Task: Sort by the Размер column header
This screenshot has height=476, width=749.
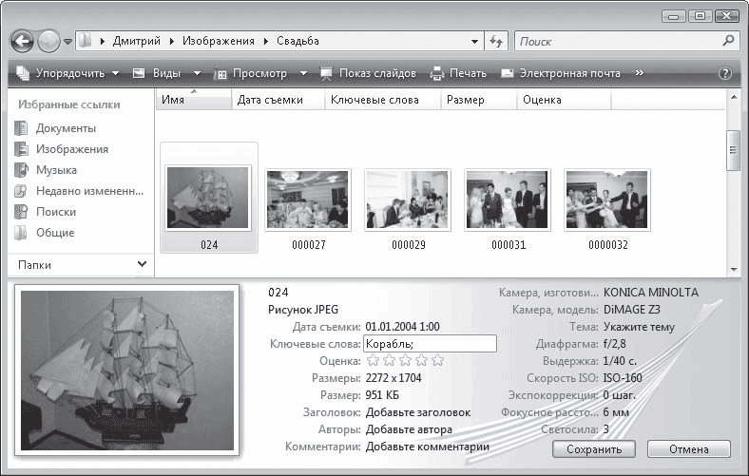Action: (x=465, y=100)
